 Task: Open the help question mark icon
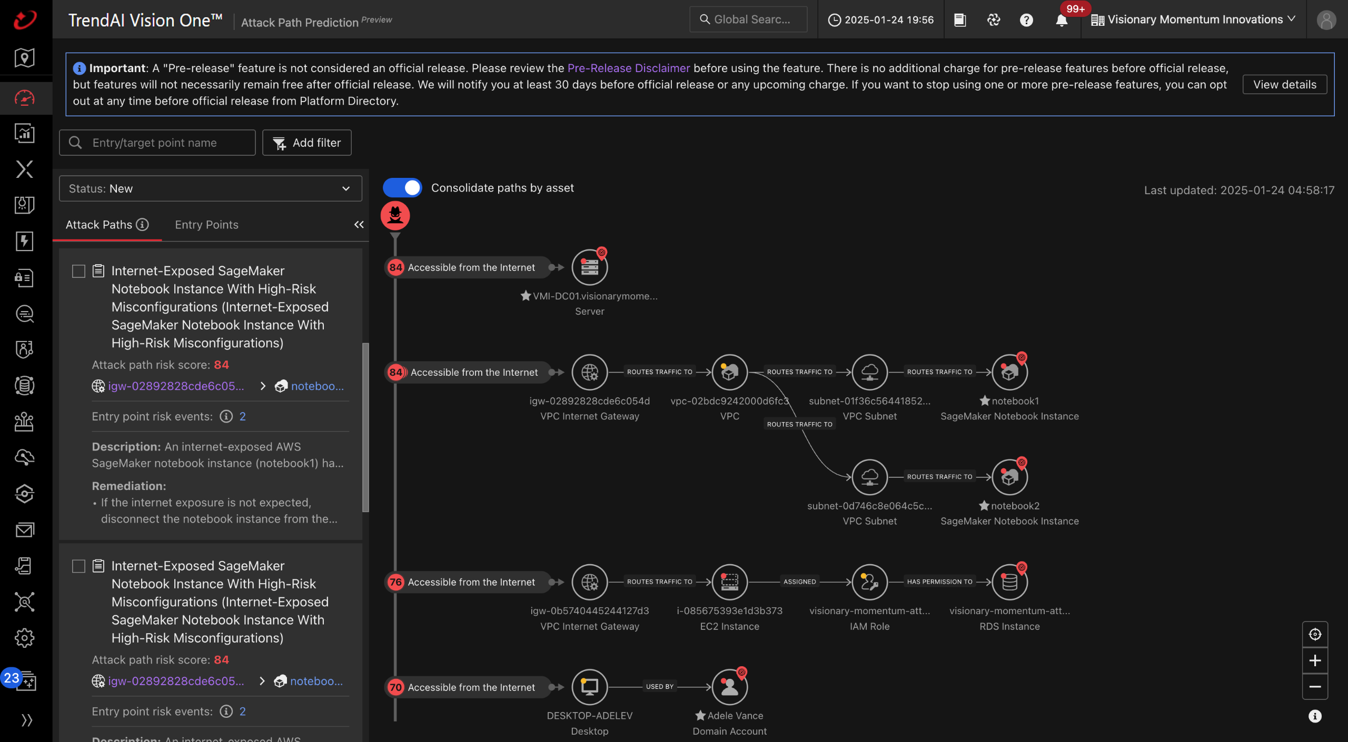click(1026, 20)
